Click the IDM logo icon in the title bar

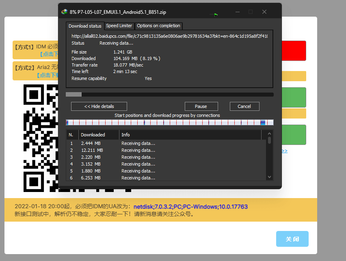pos(64,12)
